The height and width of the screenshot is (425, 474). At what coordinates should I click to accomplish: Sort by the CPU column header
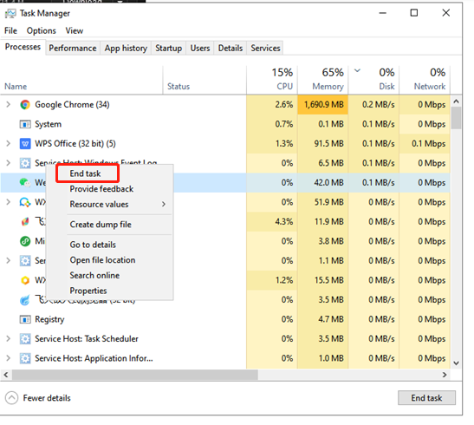tap(272, 81)
